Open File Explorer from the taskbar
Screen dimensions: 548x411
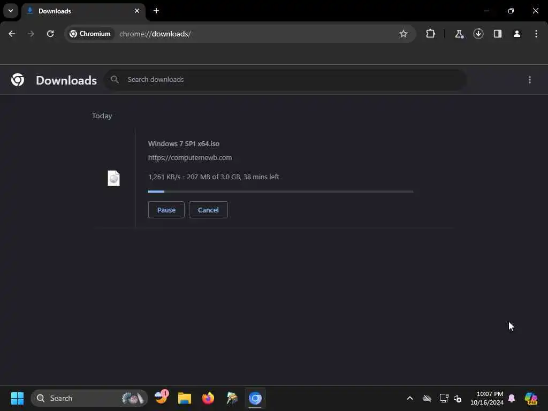tap(185, 398)
